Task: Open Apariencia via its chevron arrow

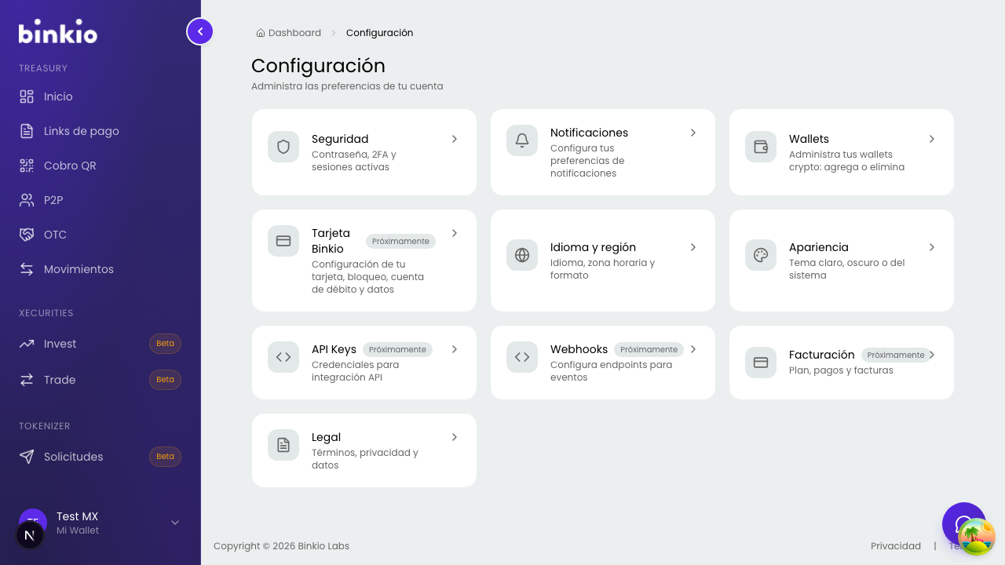Action: (932, 247)
